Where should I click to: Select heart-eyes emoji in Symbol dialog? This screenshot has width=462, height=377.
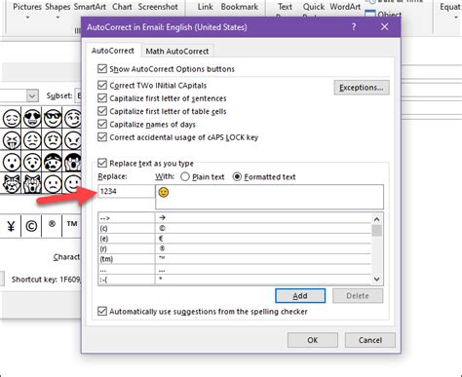pos(32,118)
